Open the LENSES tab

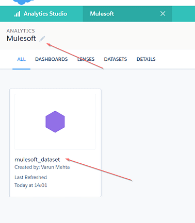tap(86, 59)
